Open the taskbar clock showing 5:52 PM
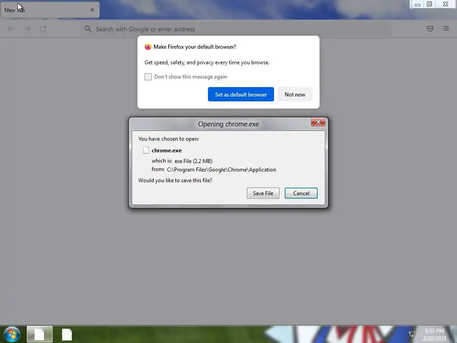The width and height of the screenshot is (457, 343). tap(435, 334)
